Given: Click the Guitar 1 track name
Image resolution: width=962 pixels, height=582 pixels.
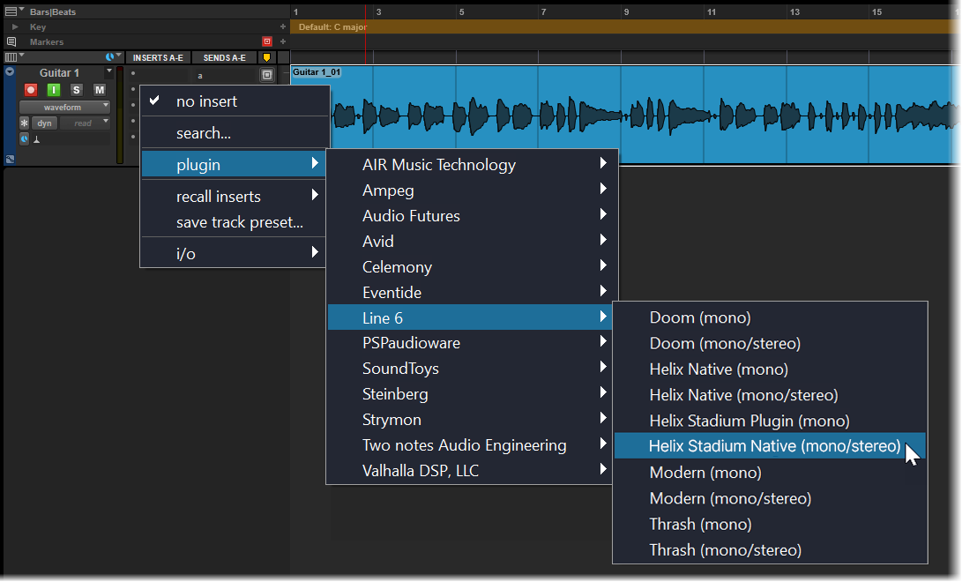Looking at the screenshot, I should click(59, 72).
